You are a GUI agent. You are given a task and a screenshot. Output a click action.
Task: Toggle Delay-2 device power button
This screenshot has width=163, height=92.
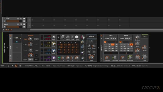(x=102, y=36)
